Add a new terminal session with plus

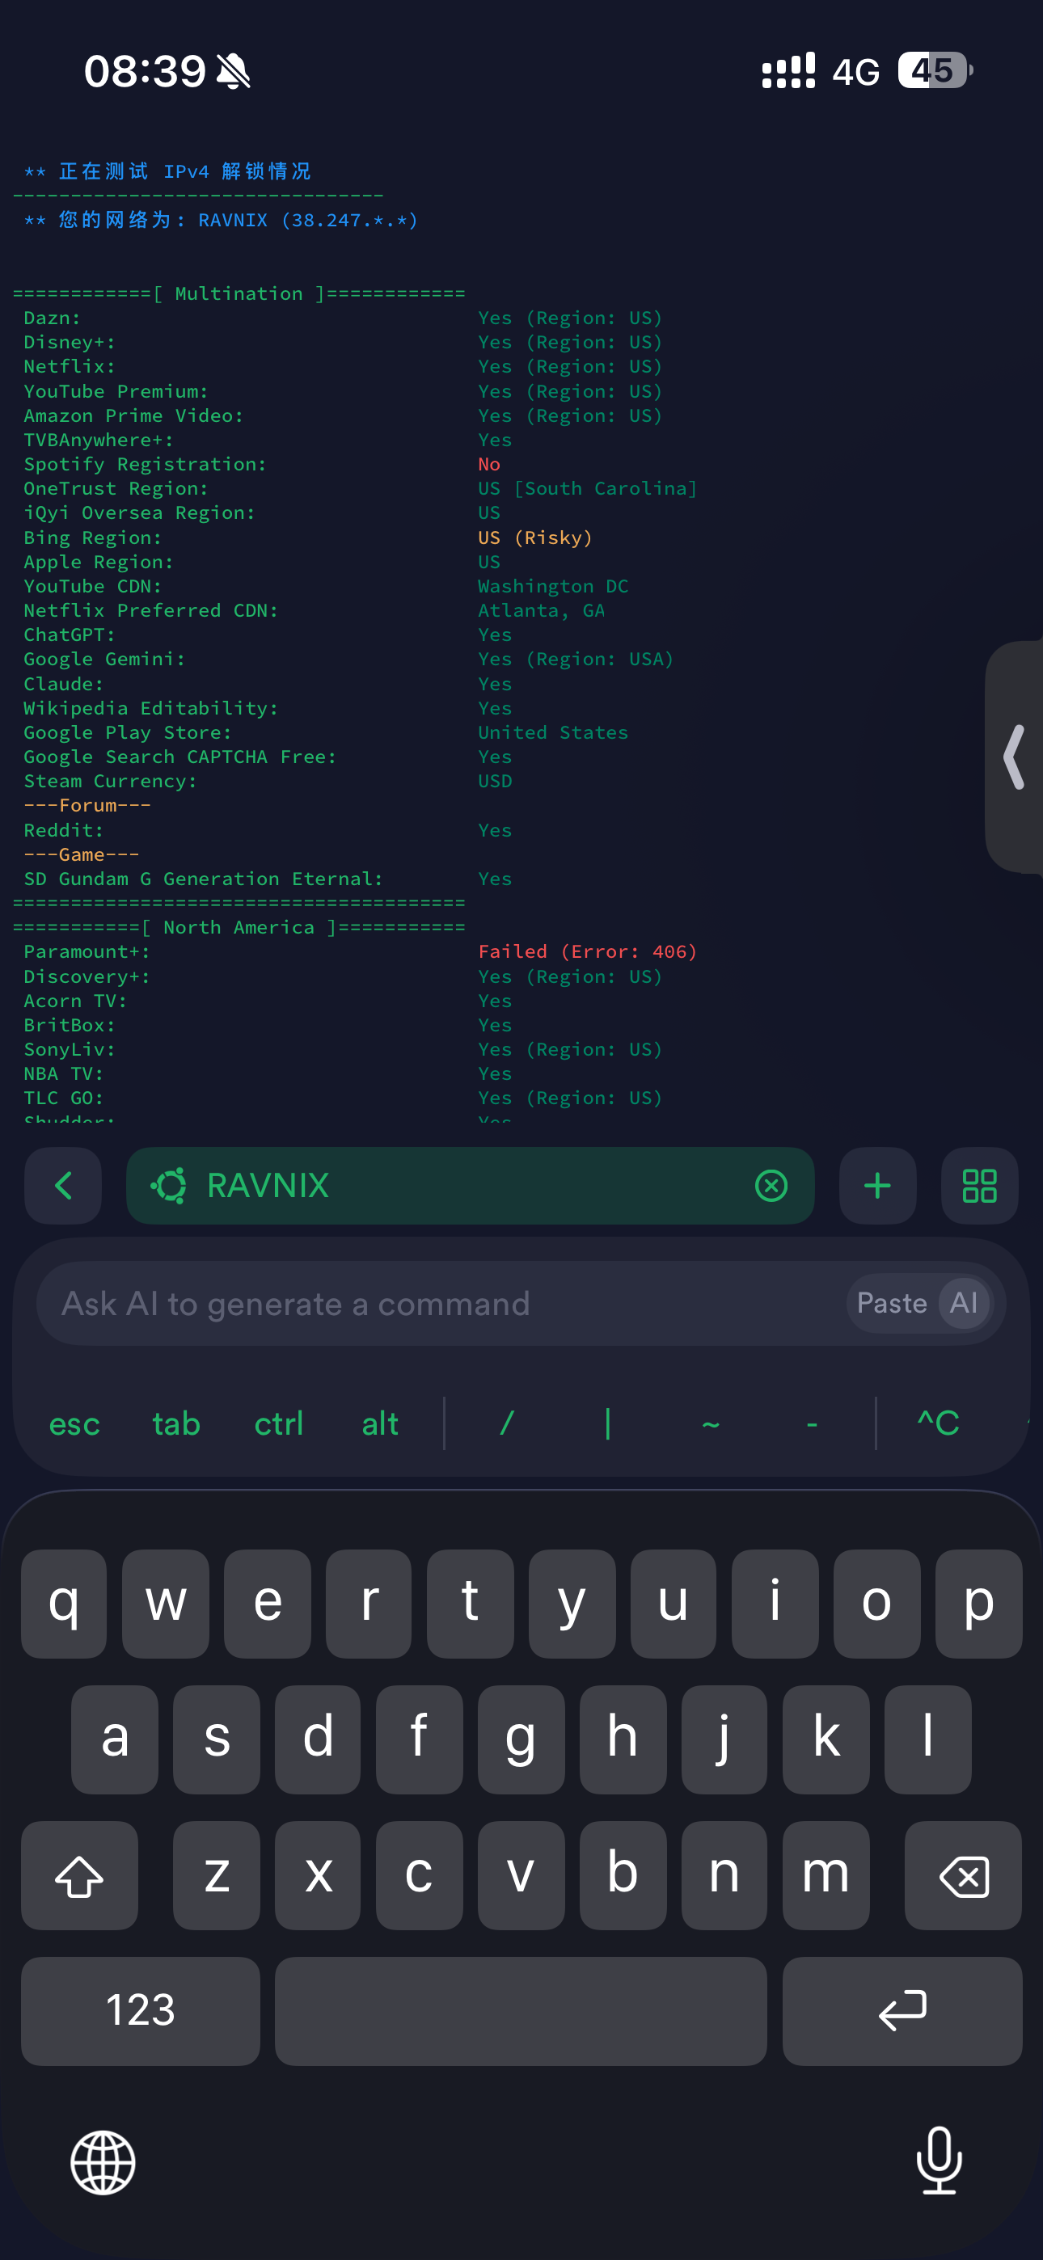click(x=877, y=1185)
